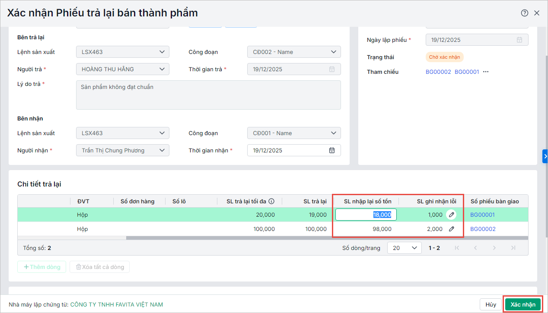Open the help question-mark icon
This screenshot has width=548, height=313.
click(x=525, y=13)
